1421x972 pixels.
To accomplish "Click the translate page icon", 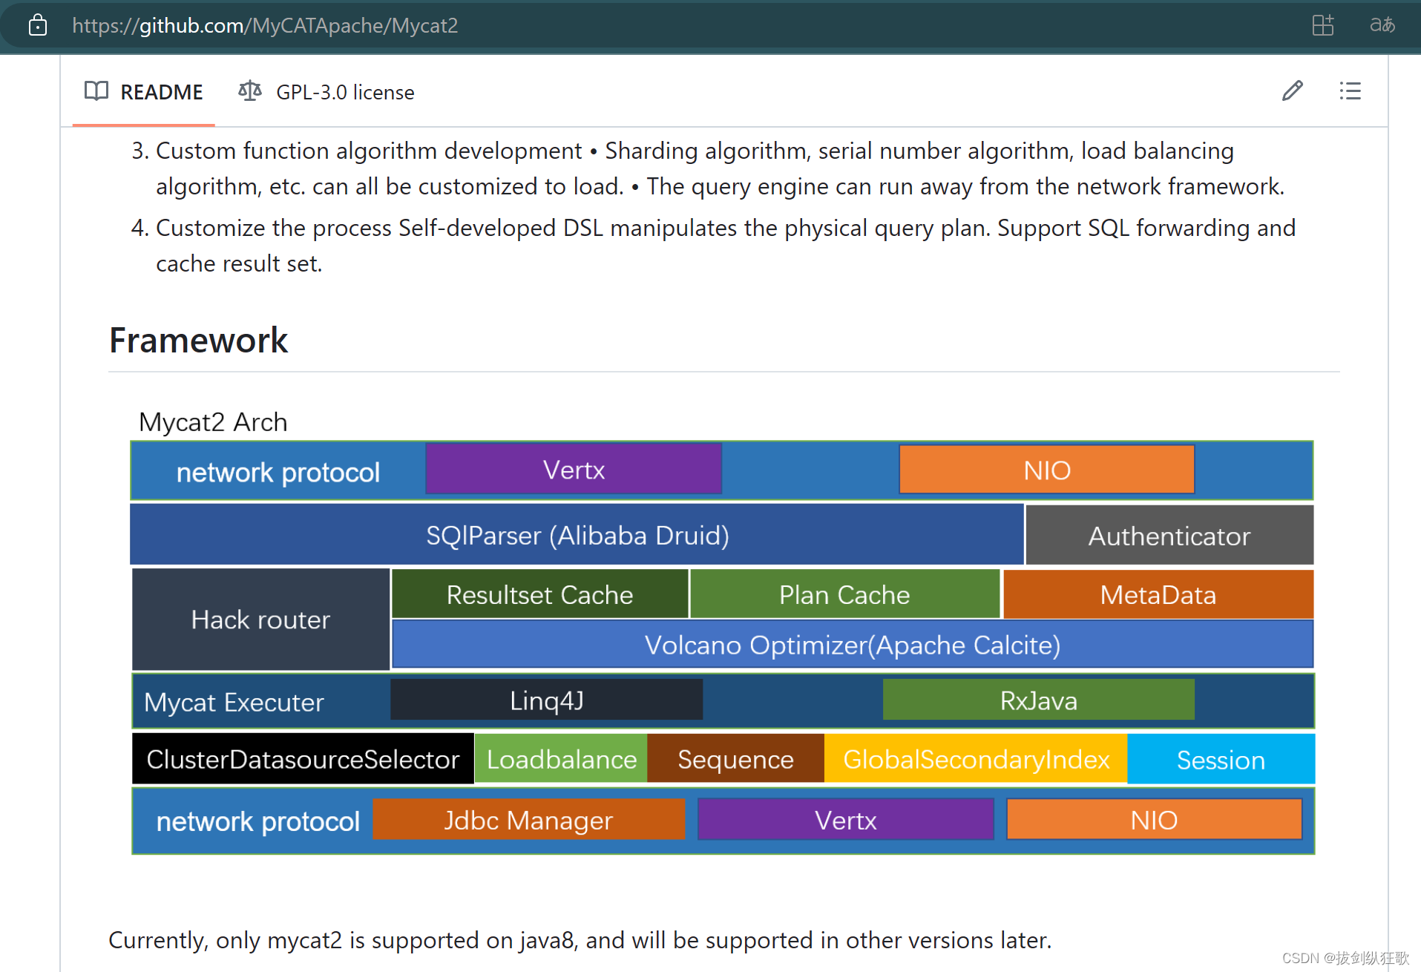I will [x=1382, y=25].
